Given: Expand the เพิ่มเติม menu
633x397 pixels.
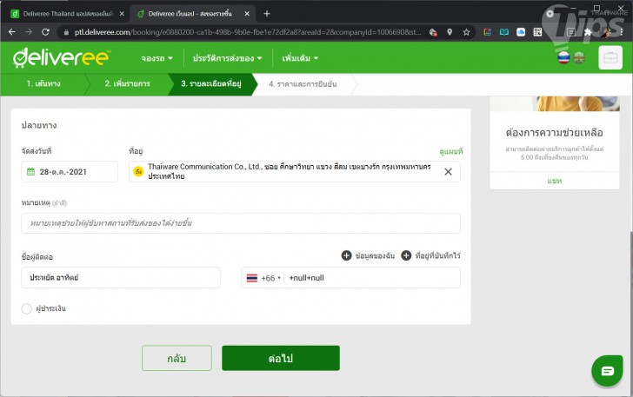Looking at the screenshot, I should pos(300,58).
